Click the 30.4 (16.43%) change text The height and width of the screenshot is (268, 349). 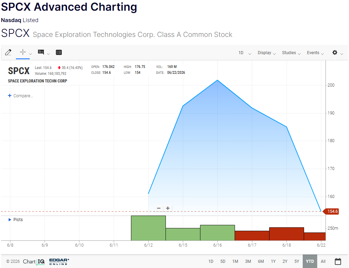pyautogui.click(x=72, y=68)
